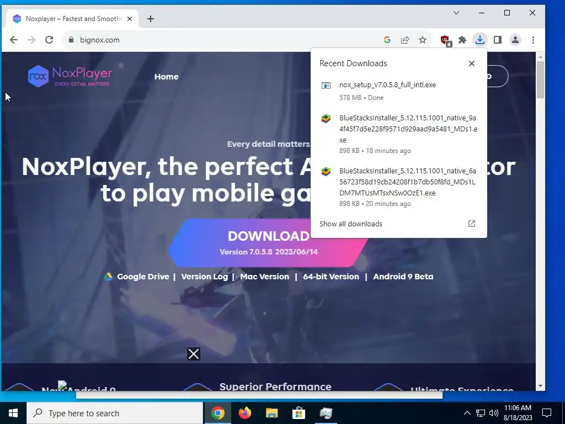Click the scrollbar up arrow

click(x=540, y=57)
